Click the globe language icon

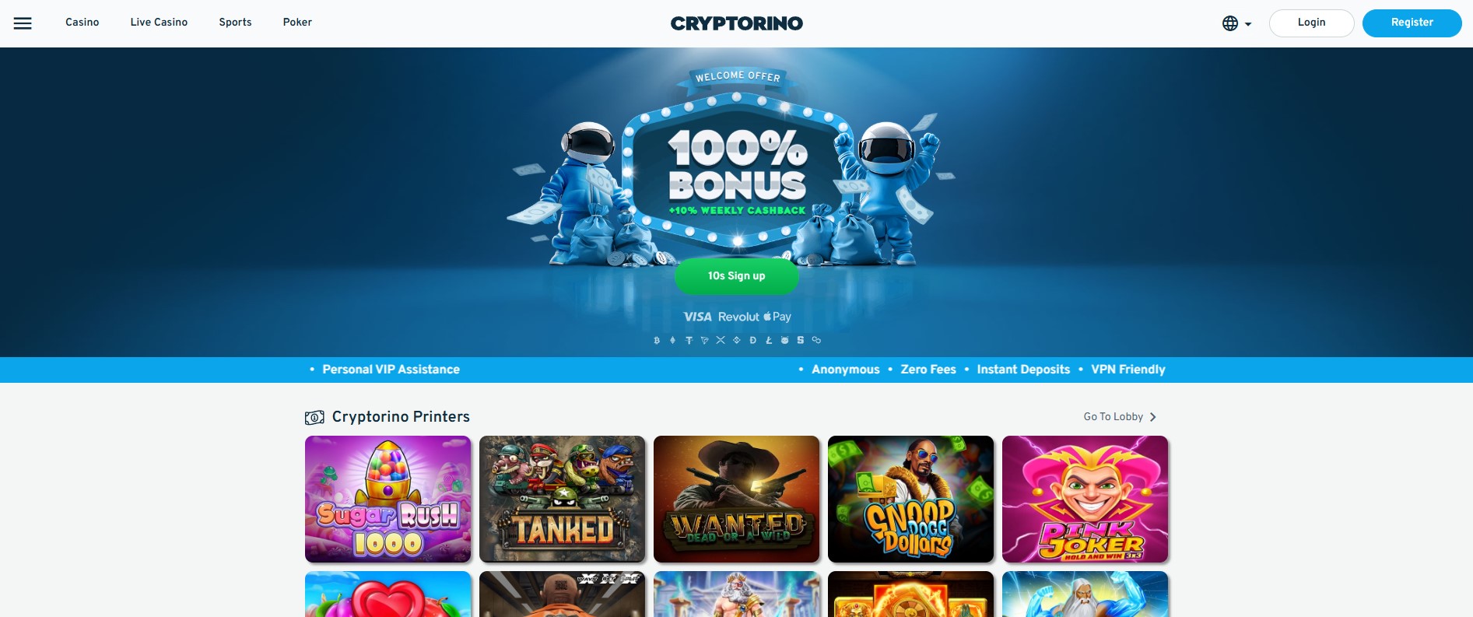pyautogui.click(x=1230, y=23)
